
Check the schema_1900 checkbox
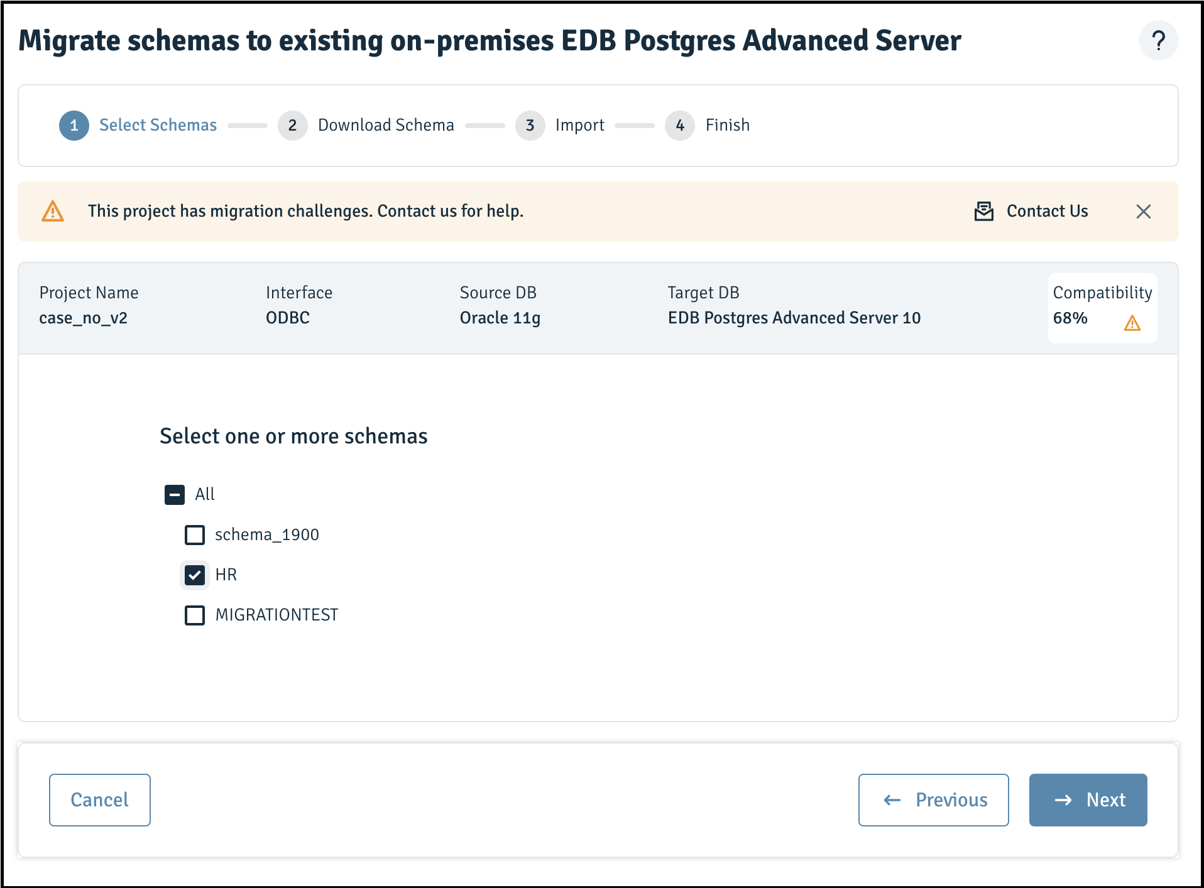pyautogui.click(x=195, y=535)
